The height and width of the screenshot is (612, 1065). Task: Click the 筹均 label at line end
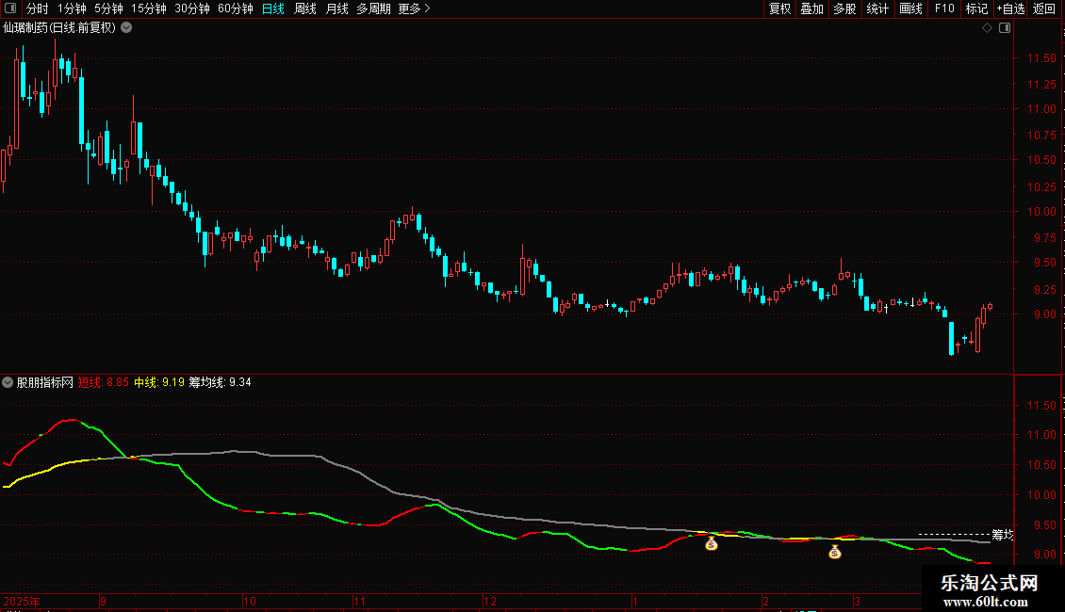1003,535
